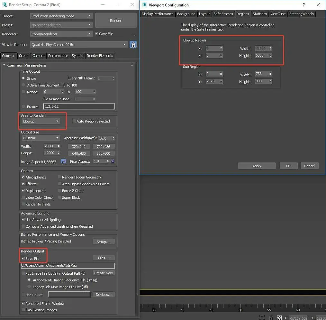Image resolution: width=326 pixels, height=320 pixels.
Task: Open the Render Elements tab
Action: (100, 56)
